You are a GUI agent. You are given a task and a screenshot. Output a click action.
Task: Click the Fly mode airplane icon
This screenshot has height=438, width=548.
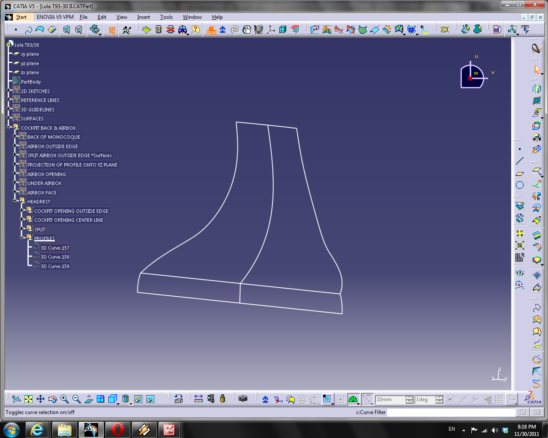pos(16,399)
